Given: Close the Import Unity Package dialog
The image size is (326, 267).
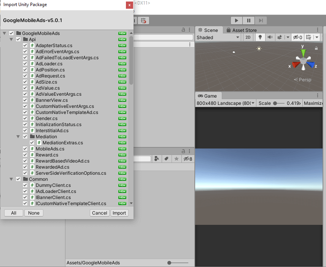Looking at the screenshot, I should (x=130, y=5).
